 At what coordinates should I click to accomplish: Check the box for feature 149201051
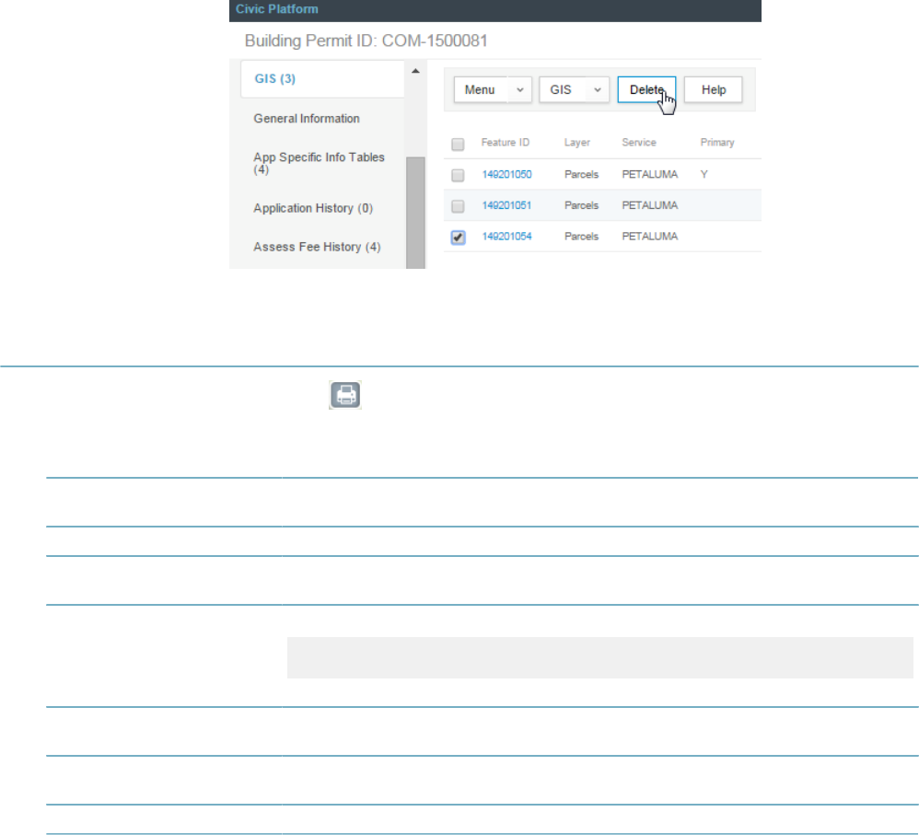tap(458, 206)
